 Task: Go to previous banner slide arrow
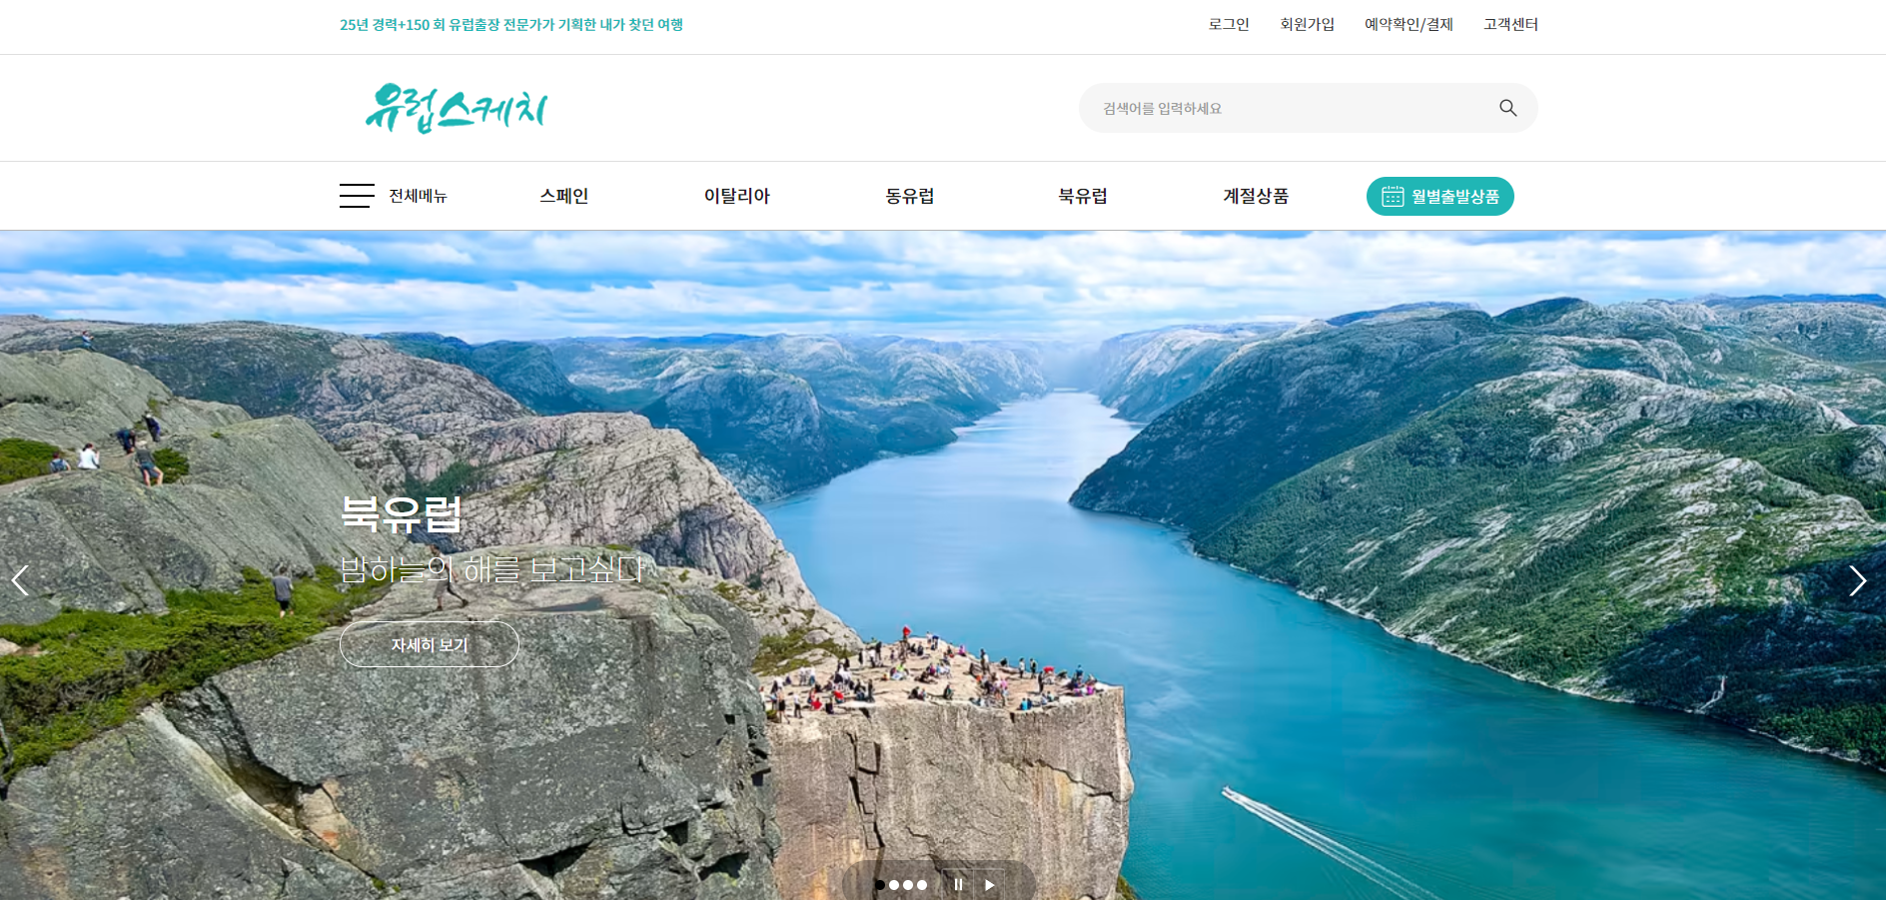20,580
